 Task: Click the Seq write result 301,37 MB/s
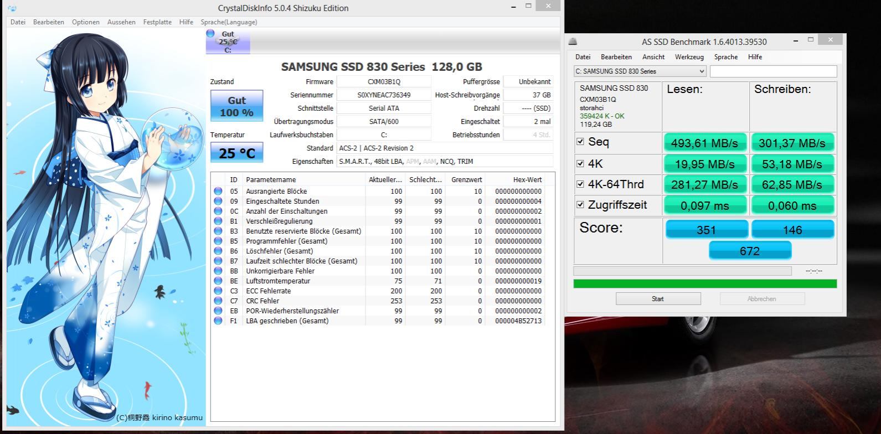[x=792, y=143]
